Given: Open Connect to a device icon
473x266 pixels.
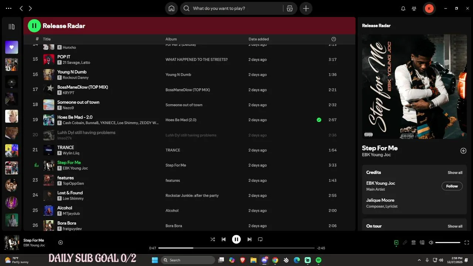Looking at the screenshot, I should (x=422, y=243).
